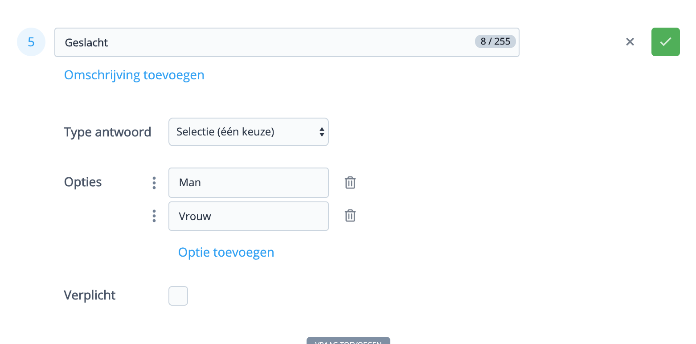Click into the Man option field
696x344 pixels.
pos(248,183)
